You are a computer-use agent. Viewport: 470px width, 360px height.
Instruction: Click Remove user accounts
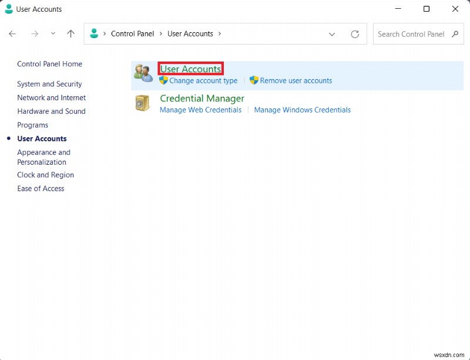297,80
